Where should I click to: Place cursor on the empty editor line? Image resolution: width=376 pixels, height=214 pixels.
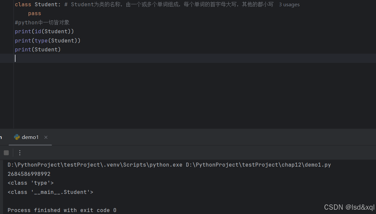(188, 58)
